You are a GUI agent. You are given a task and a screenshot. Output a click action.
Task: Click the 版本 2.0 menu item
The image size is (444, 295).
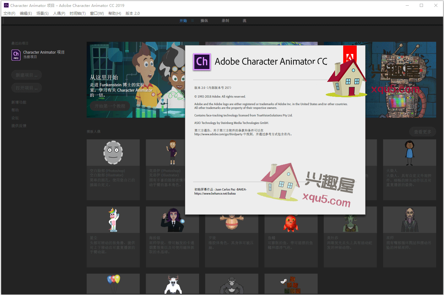coord(133,13)
